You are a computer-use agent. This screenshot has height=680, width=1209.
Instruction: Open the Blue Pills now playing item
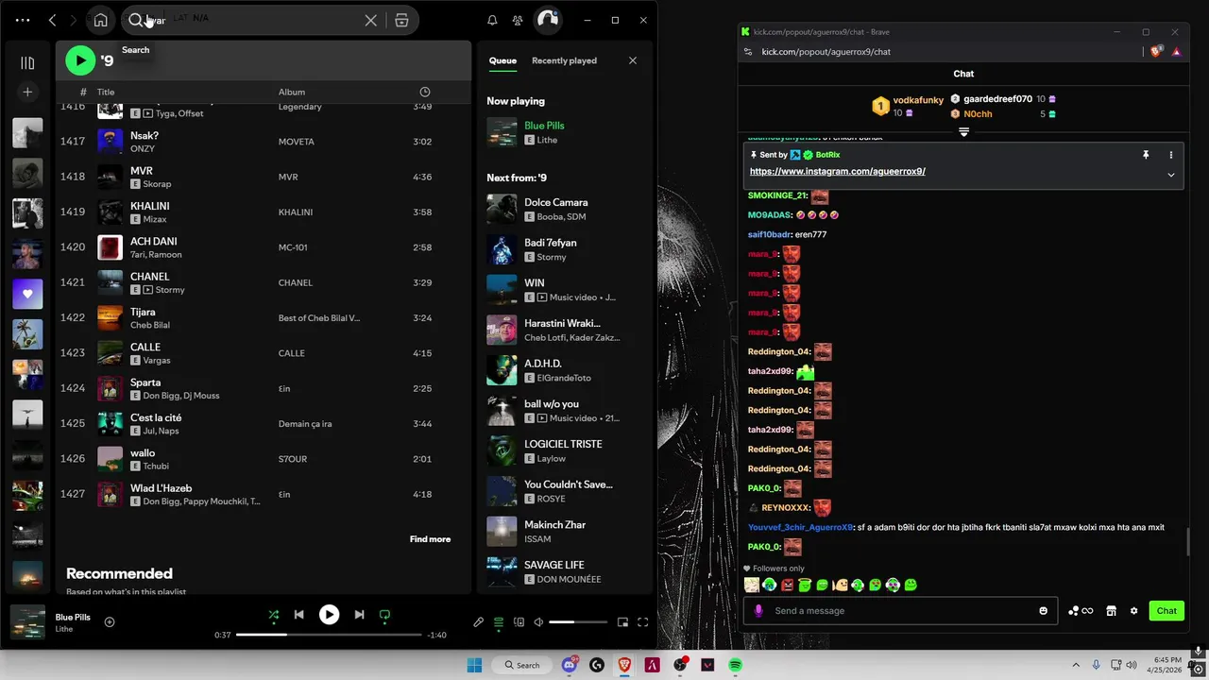[565, 132]
